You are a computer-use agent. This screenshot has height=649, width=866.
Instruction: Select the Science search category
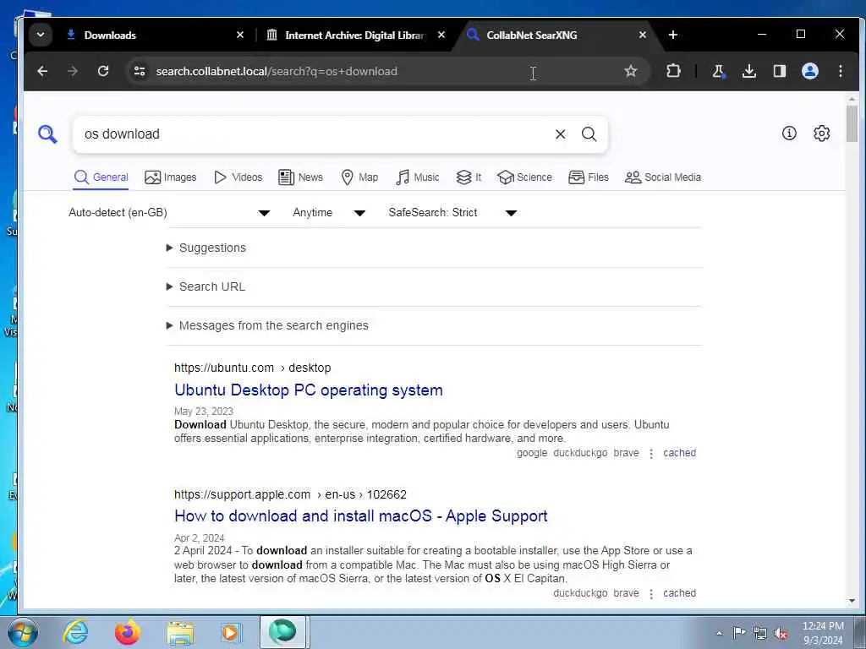(x=524, y=177)
